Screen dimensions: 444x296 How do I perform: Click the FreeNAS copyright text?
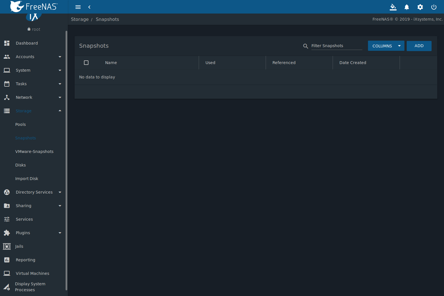(408, 19)
